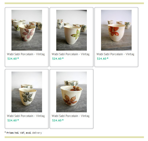Click the $24.60 price on green leaf cup
The width and height of the screenshot is (148, 141).
click(x=57, y=59)
